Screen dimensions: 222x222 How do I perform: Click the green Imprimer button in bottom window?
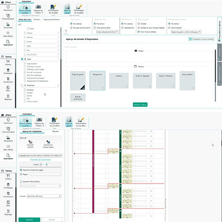pyautogui.click(x=29, y=220)
